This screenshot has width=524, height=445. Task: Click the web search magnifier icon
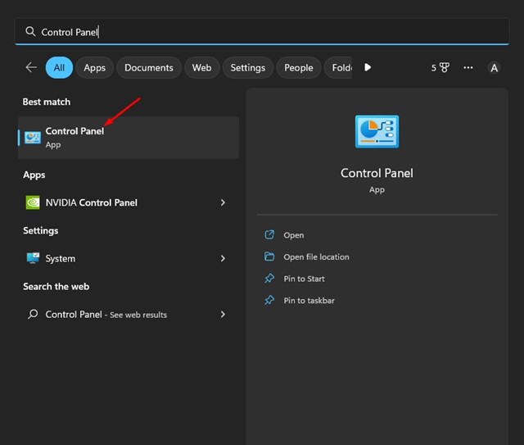[33, 314]
